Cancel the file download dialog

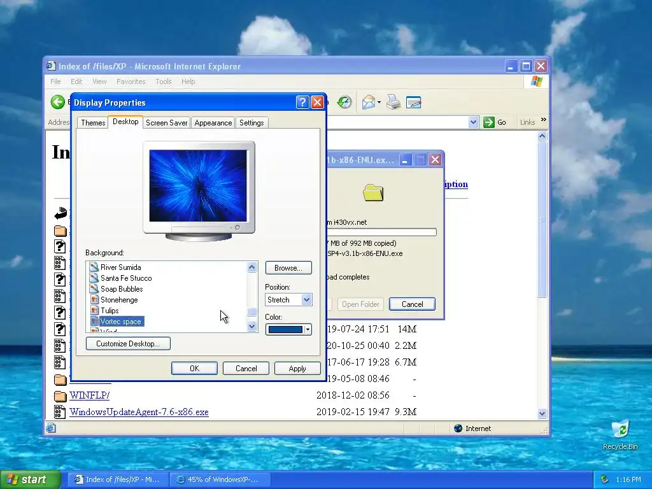(x=412, y=304)
